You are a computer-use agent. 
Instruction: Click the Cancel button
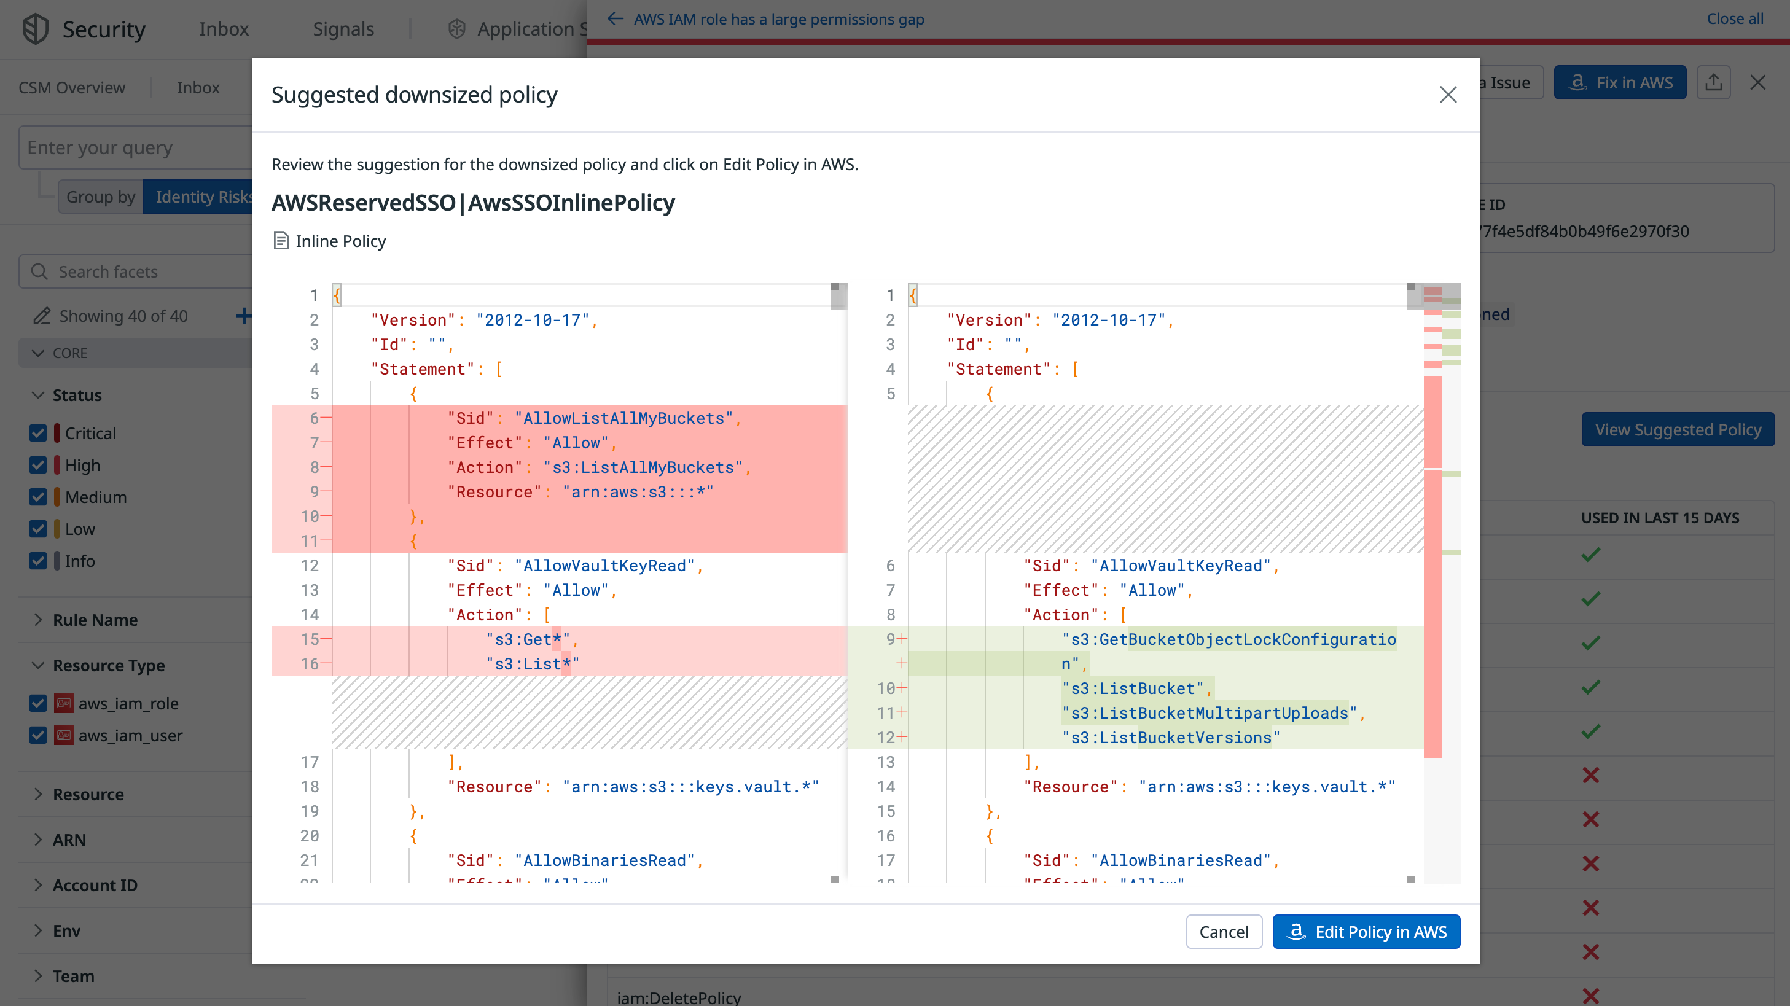click(x=1224, y=931)
